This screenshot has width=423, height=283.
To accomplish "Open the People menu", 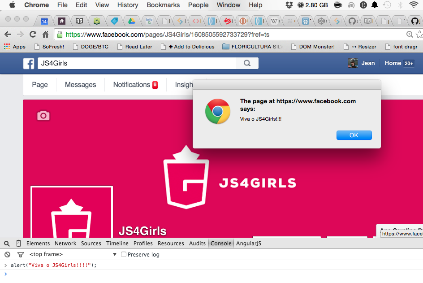I will tap(198, 5).
